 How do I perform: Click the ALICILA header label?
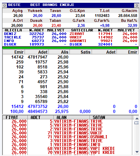13,30
